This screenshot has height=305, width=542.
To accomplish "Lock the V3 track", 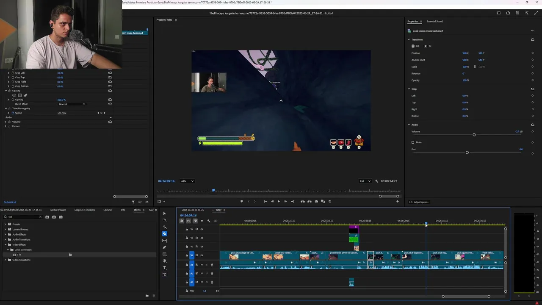I will pos(187,238).
